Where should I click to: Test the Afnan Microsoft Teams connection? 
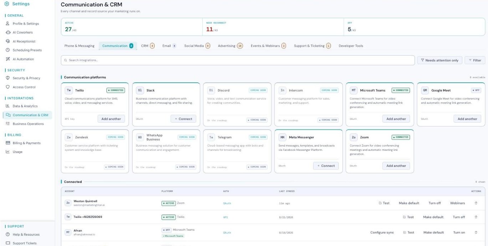(409, 232)
